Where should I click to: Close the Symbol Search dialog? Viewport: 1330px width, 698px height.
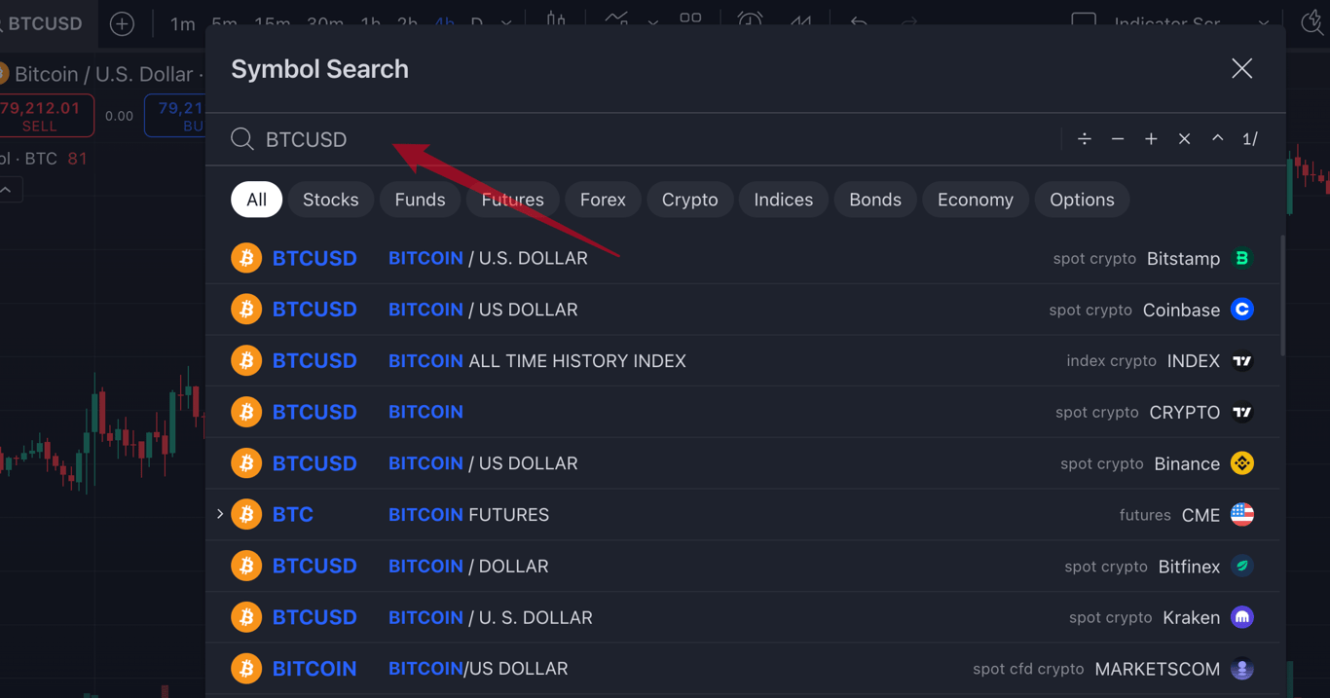[x=1241, y=68]
